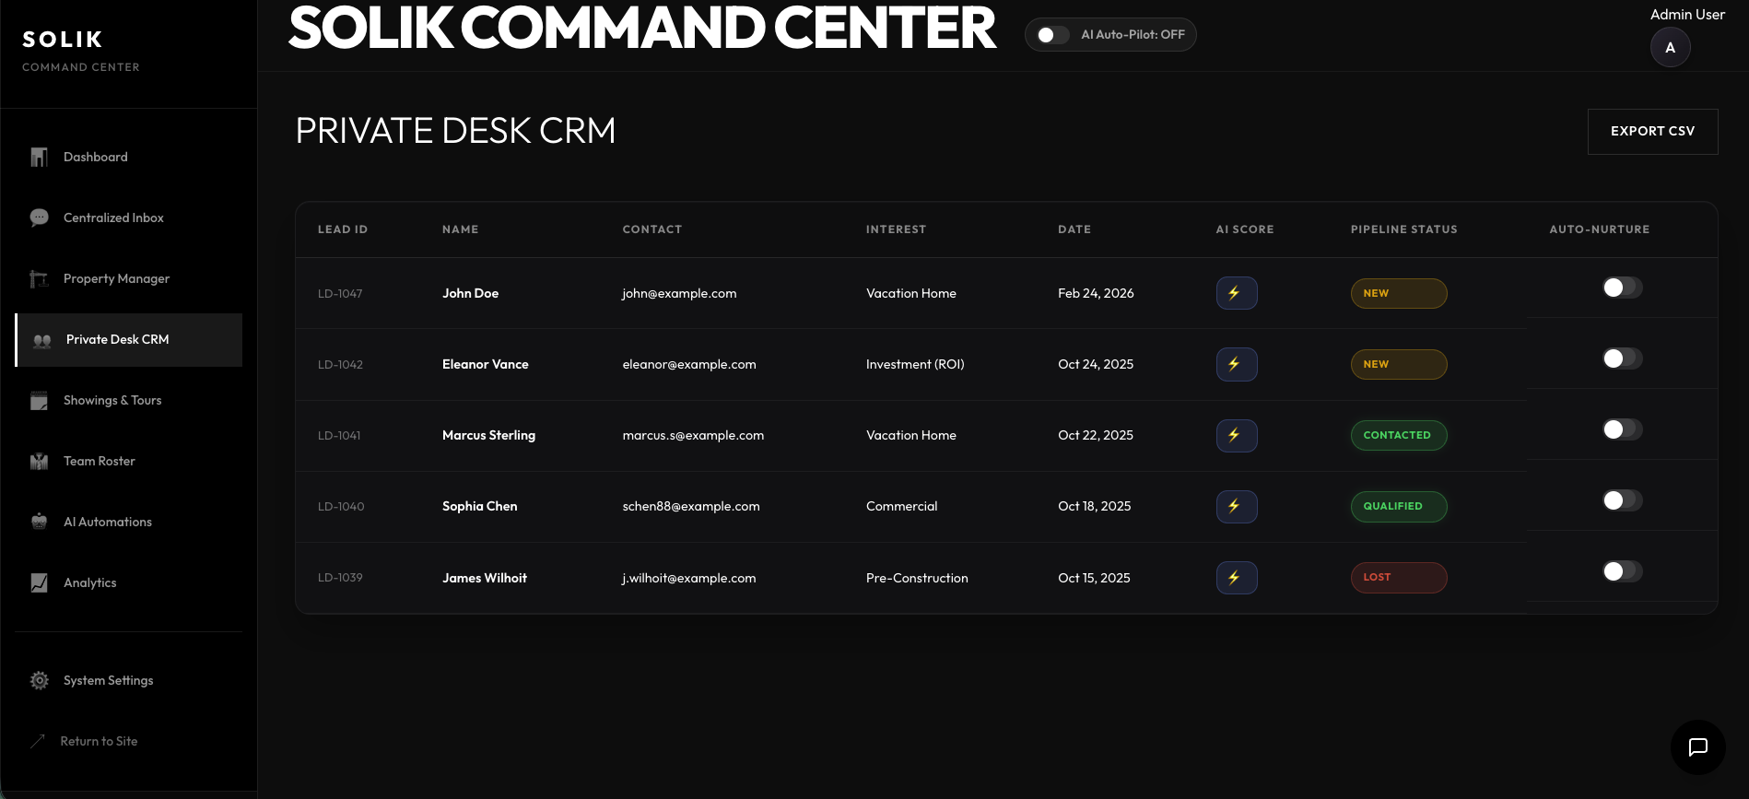Select Showings & Tours in sidebar
Image resolution: width=1749 pixels, height=799 pixels.
[x=129, y=401]
